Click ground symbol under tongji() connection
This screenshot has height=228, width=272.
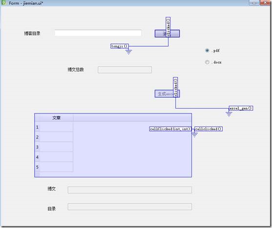pyautogui.click(x=128, y=52)
